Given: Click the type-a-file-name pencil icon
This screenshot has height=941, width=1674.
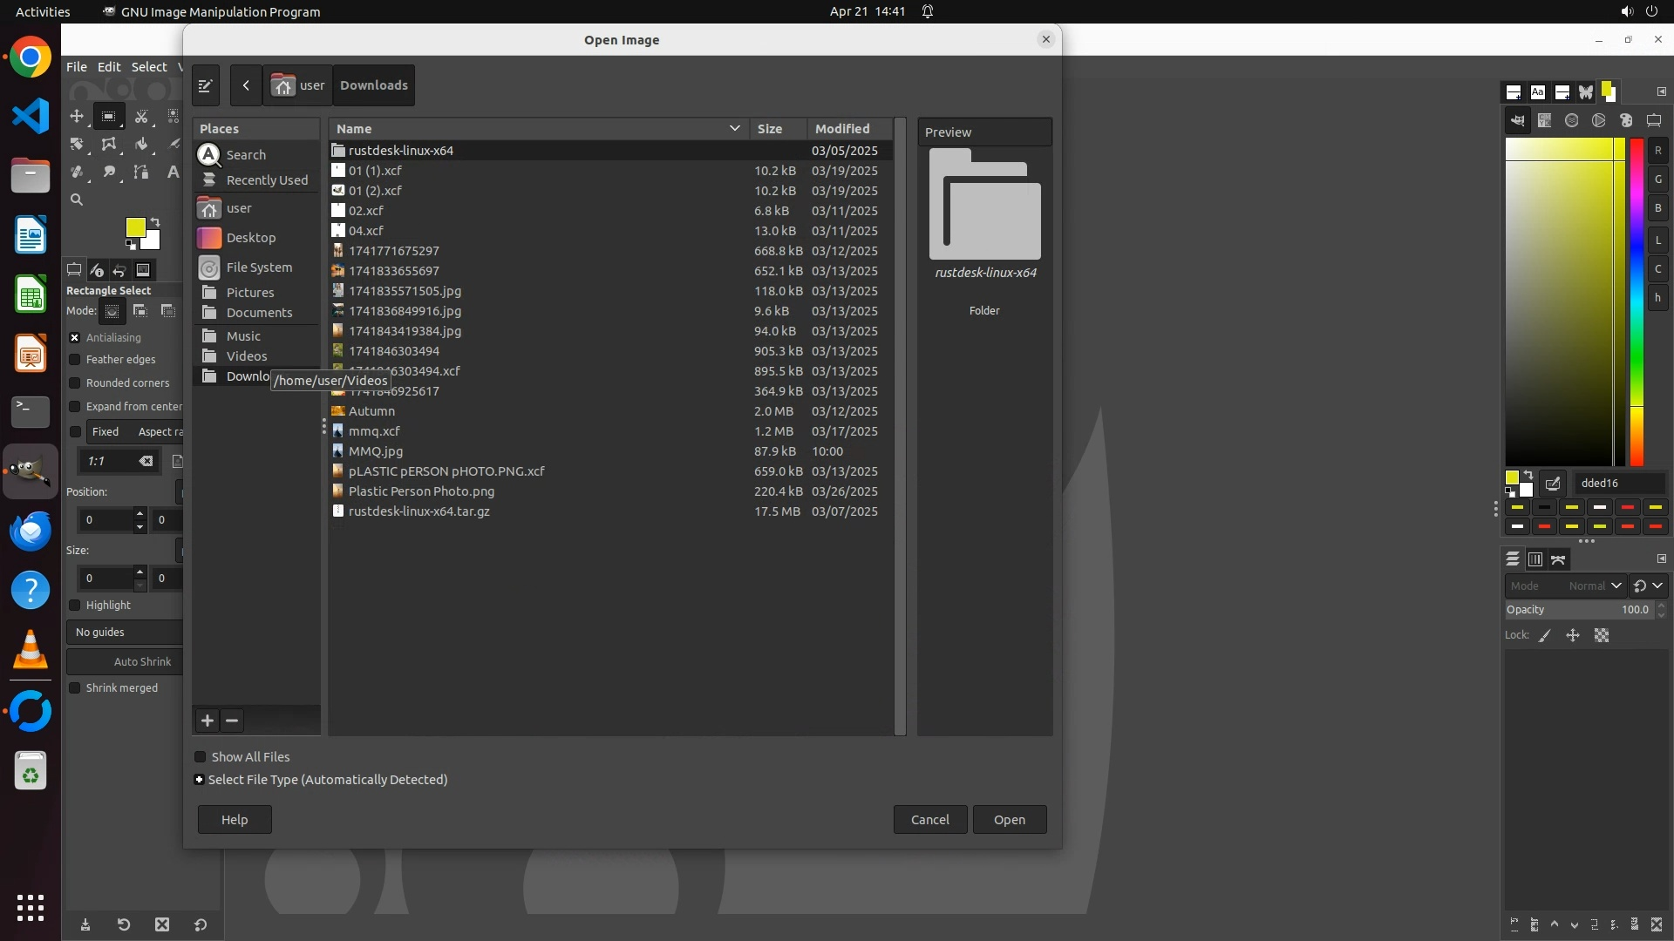Looking at the screenshot, I should click(x=206, y=85).
